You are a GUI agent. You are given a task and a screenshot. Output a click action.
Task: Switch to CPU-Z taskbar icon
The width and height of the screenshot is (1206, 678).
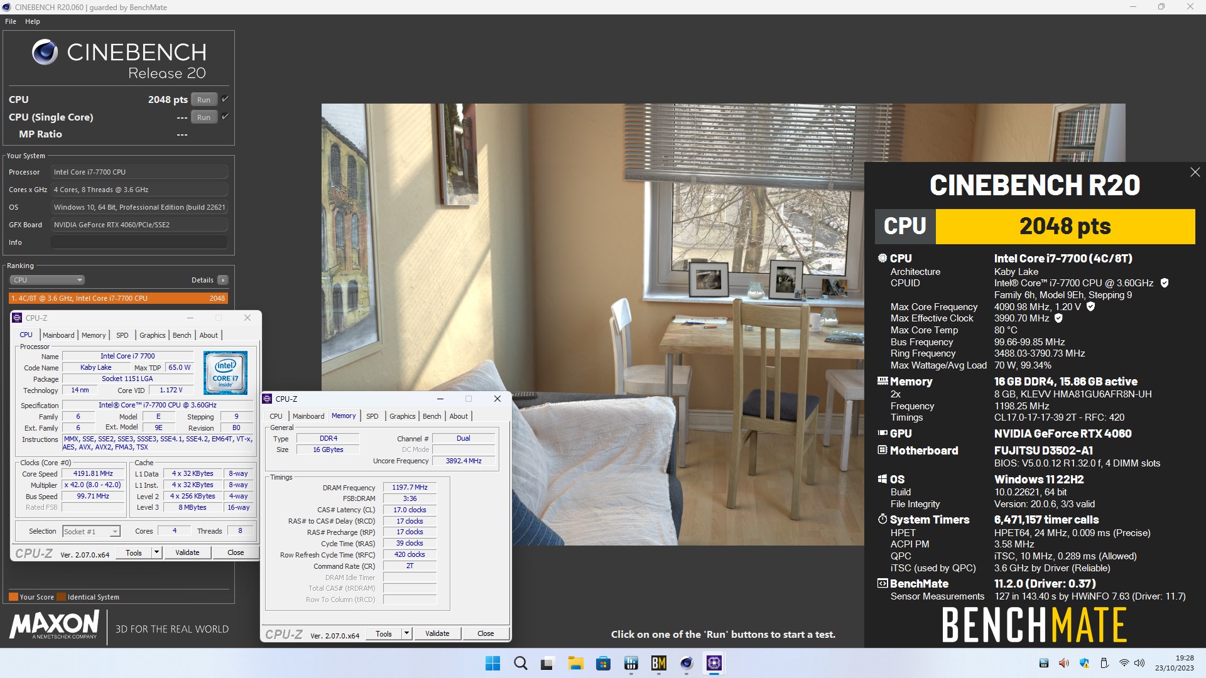pyautogui.click(x=714, y=664)
